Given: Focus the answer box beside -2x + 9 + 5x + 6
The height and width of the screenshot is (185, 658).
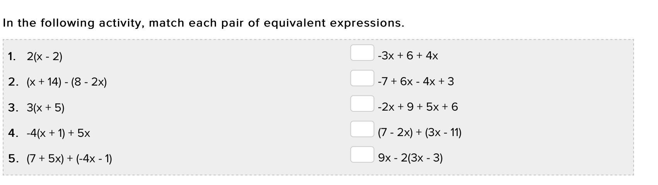Looking at the screenshot, I should [362, 104].
